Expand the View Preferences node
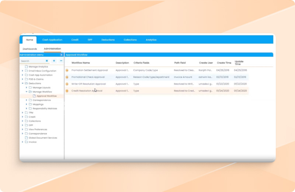 (x=22, y=129)
